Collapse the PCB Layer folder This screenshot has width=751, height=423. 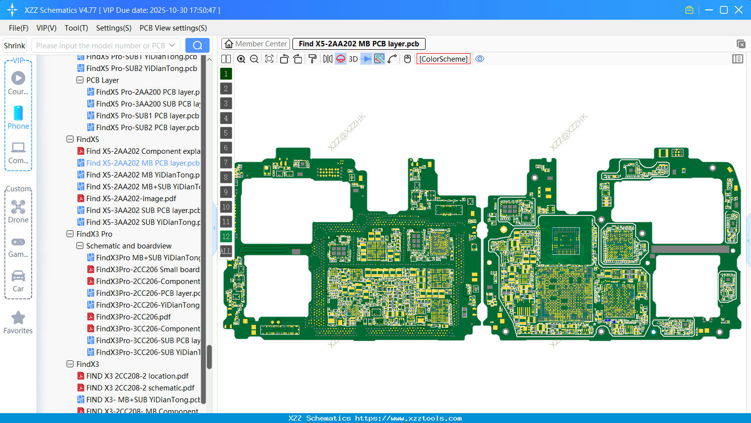click(x=79, y=80)
